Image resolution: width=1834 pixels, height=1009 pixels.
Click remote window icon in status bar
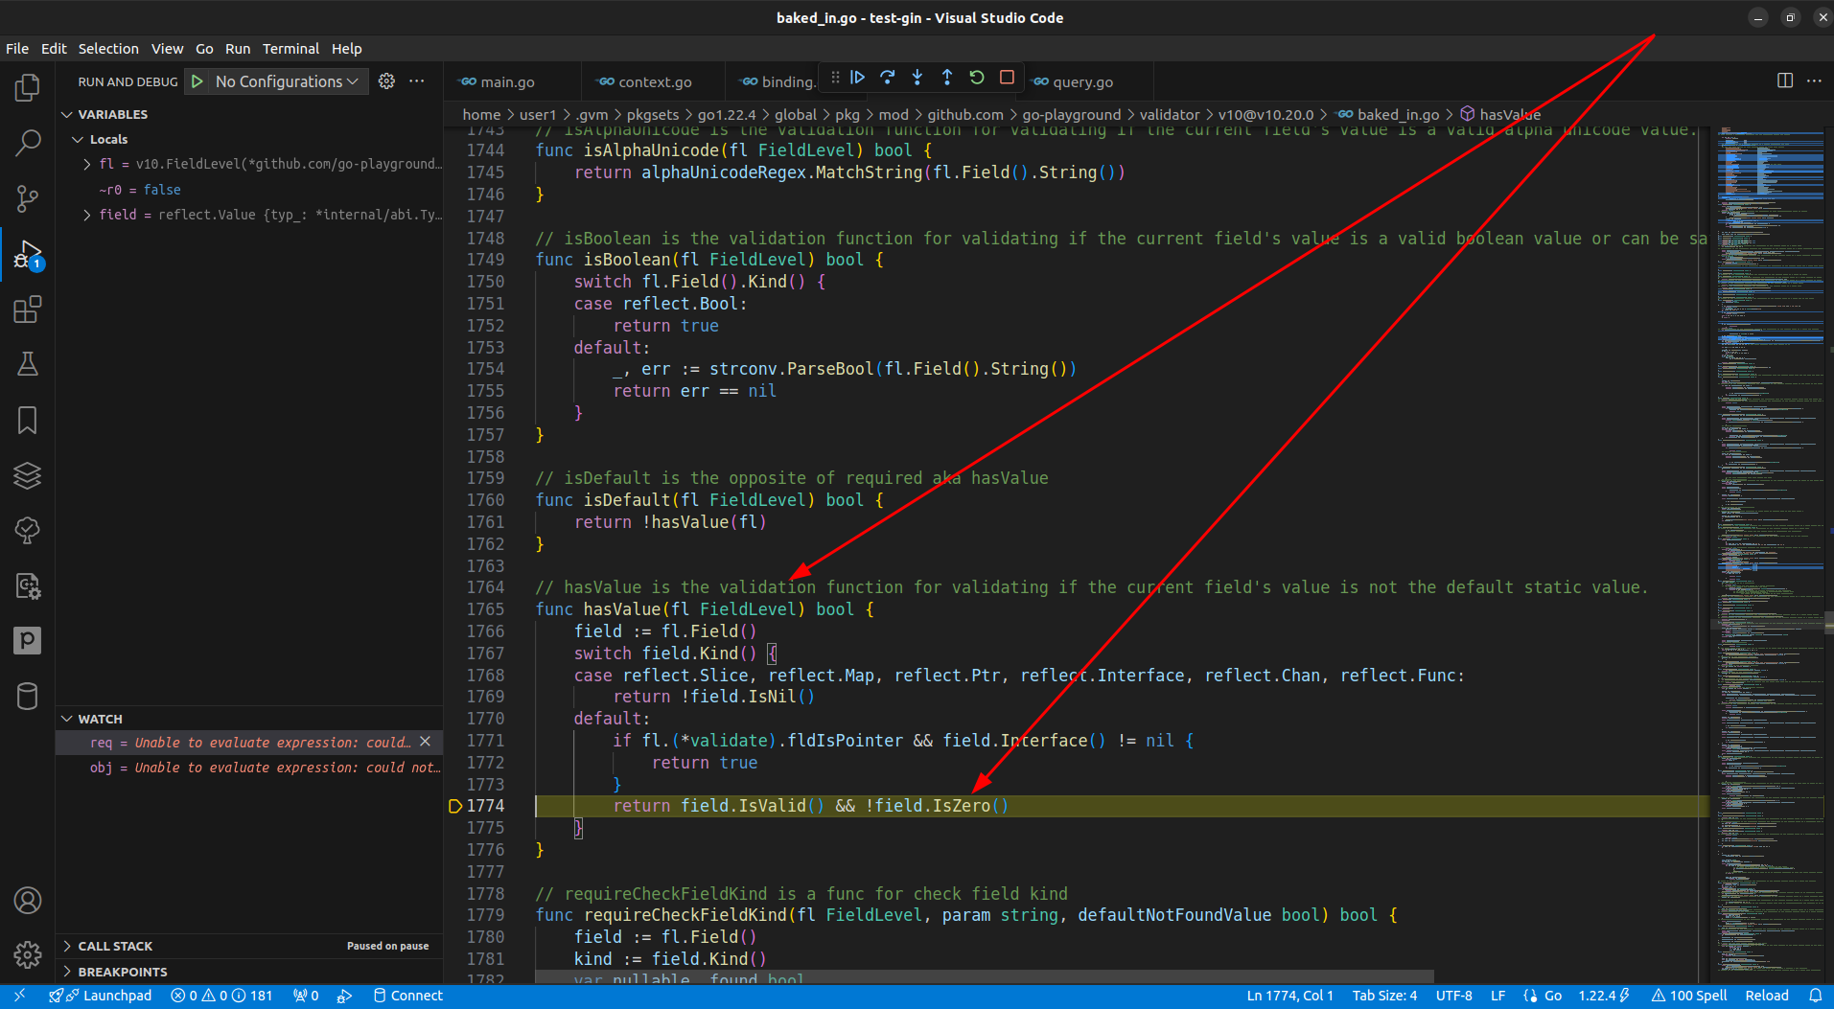point(19,996)
